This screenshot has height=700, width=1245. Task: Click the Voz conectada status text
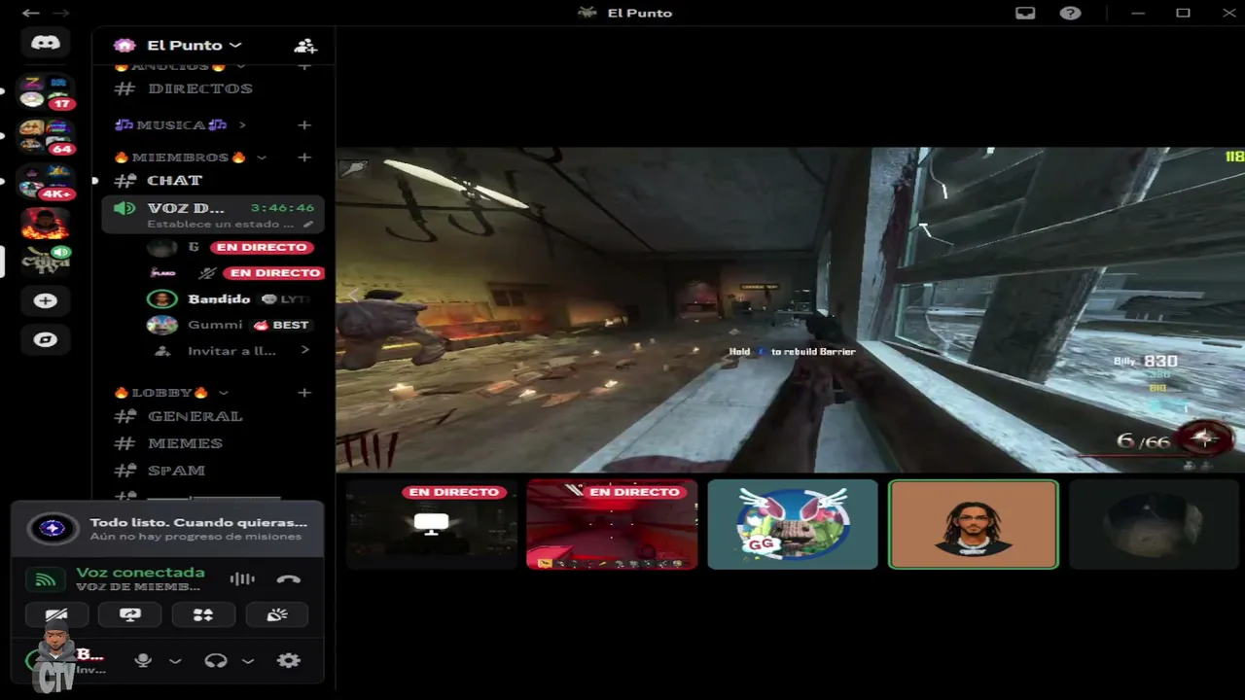tap(141, 573)
